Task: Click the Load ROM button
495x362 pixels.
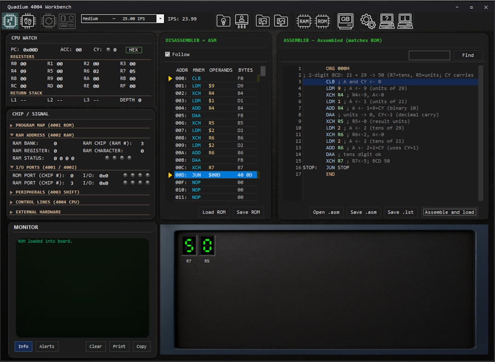Action: (214, 212)
